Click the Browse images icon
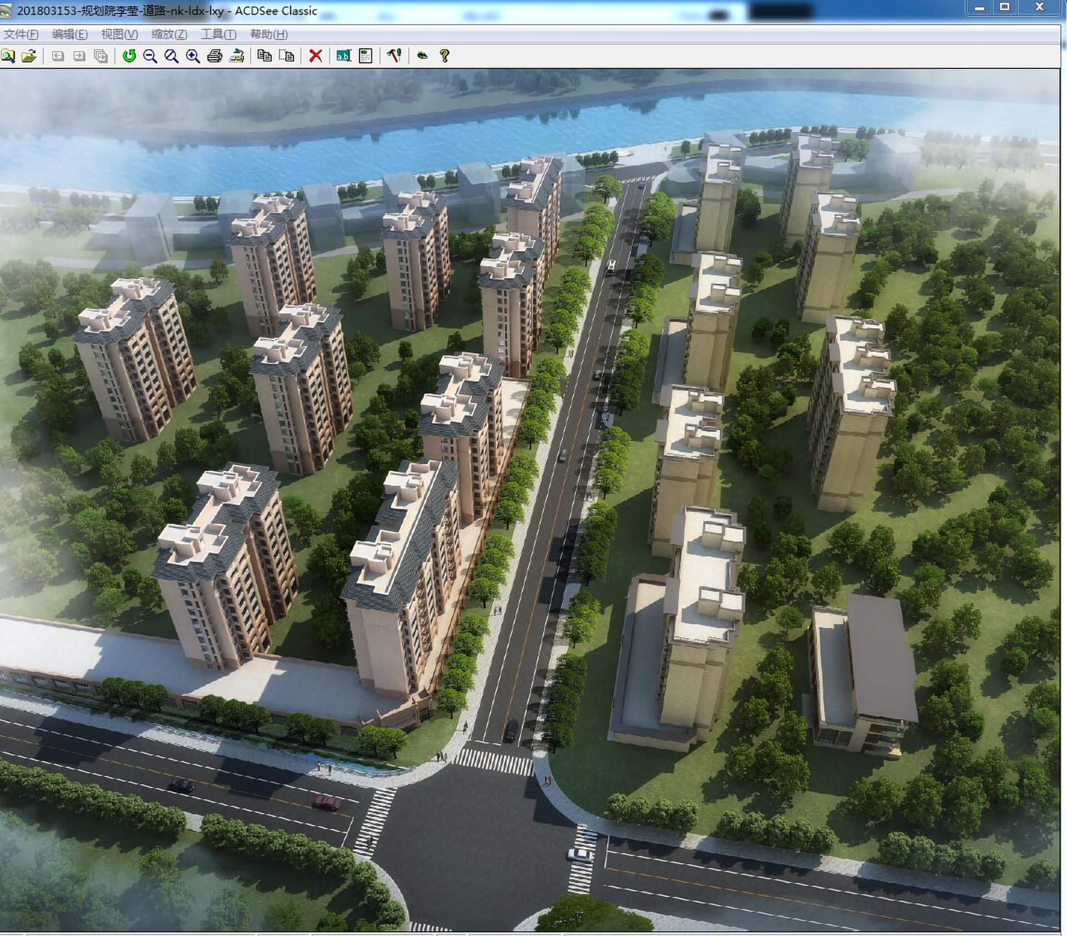 point(8,56)
